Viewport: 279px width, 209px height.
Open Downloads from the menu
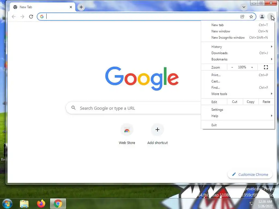[x=238, y=53]
